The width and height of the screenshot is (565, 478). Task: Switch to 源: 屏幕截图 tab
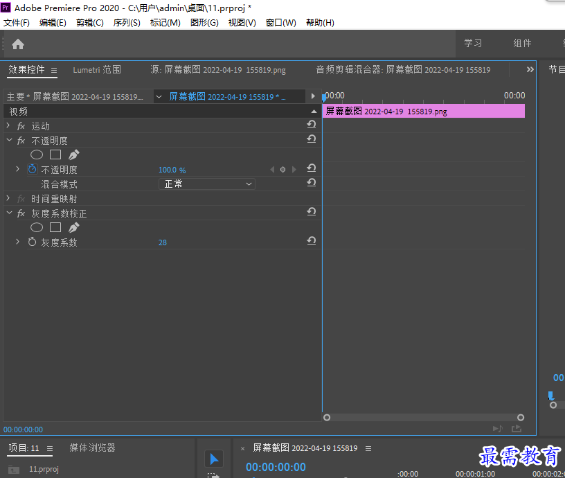218,69
